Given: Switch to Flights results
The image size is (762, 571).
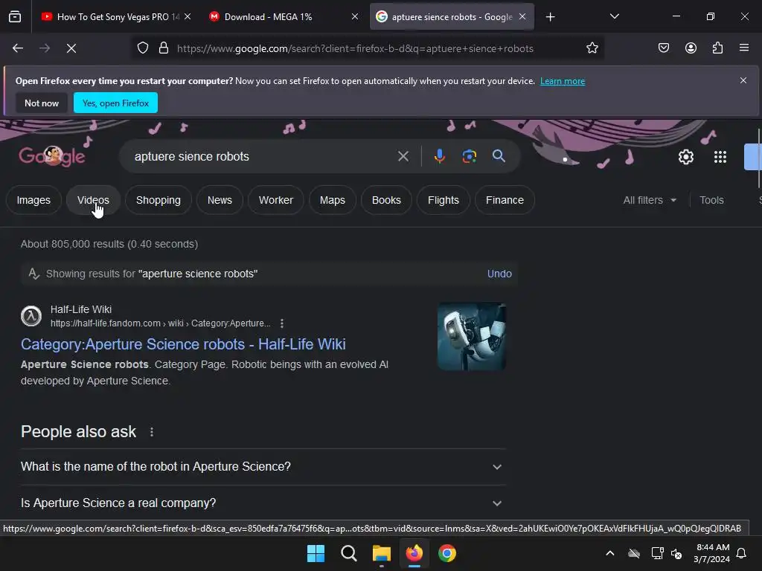Looking at the screenshot, I should (x=444, y=200).
